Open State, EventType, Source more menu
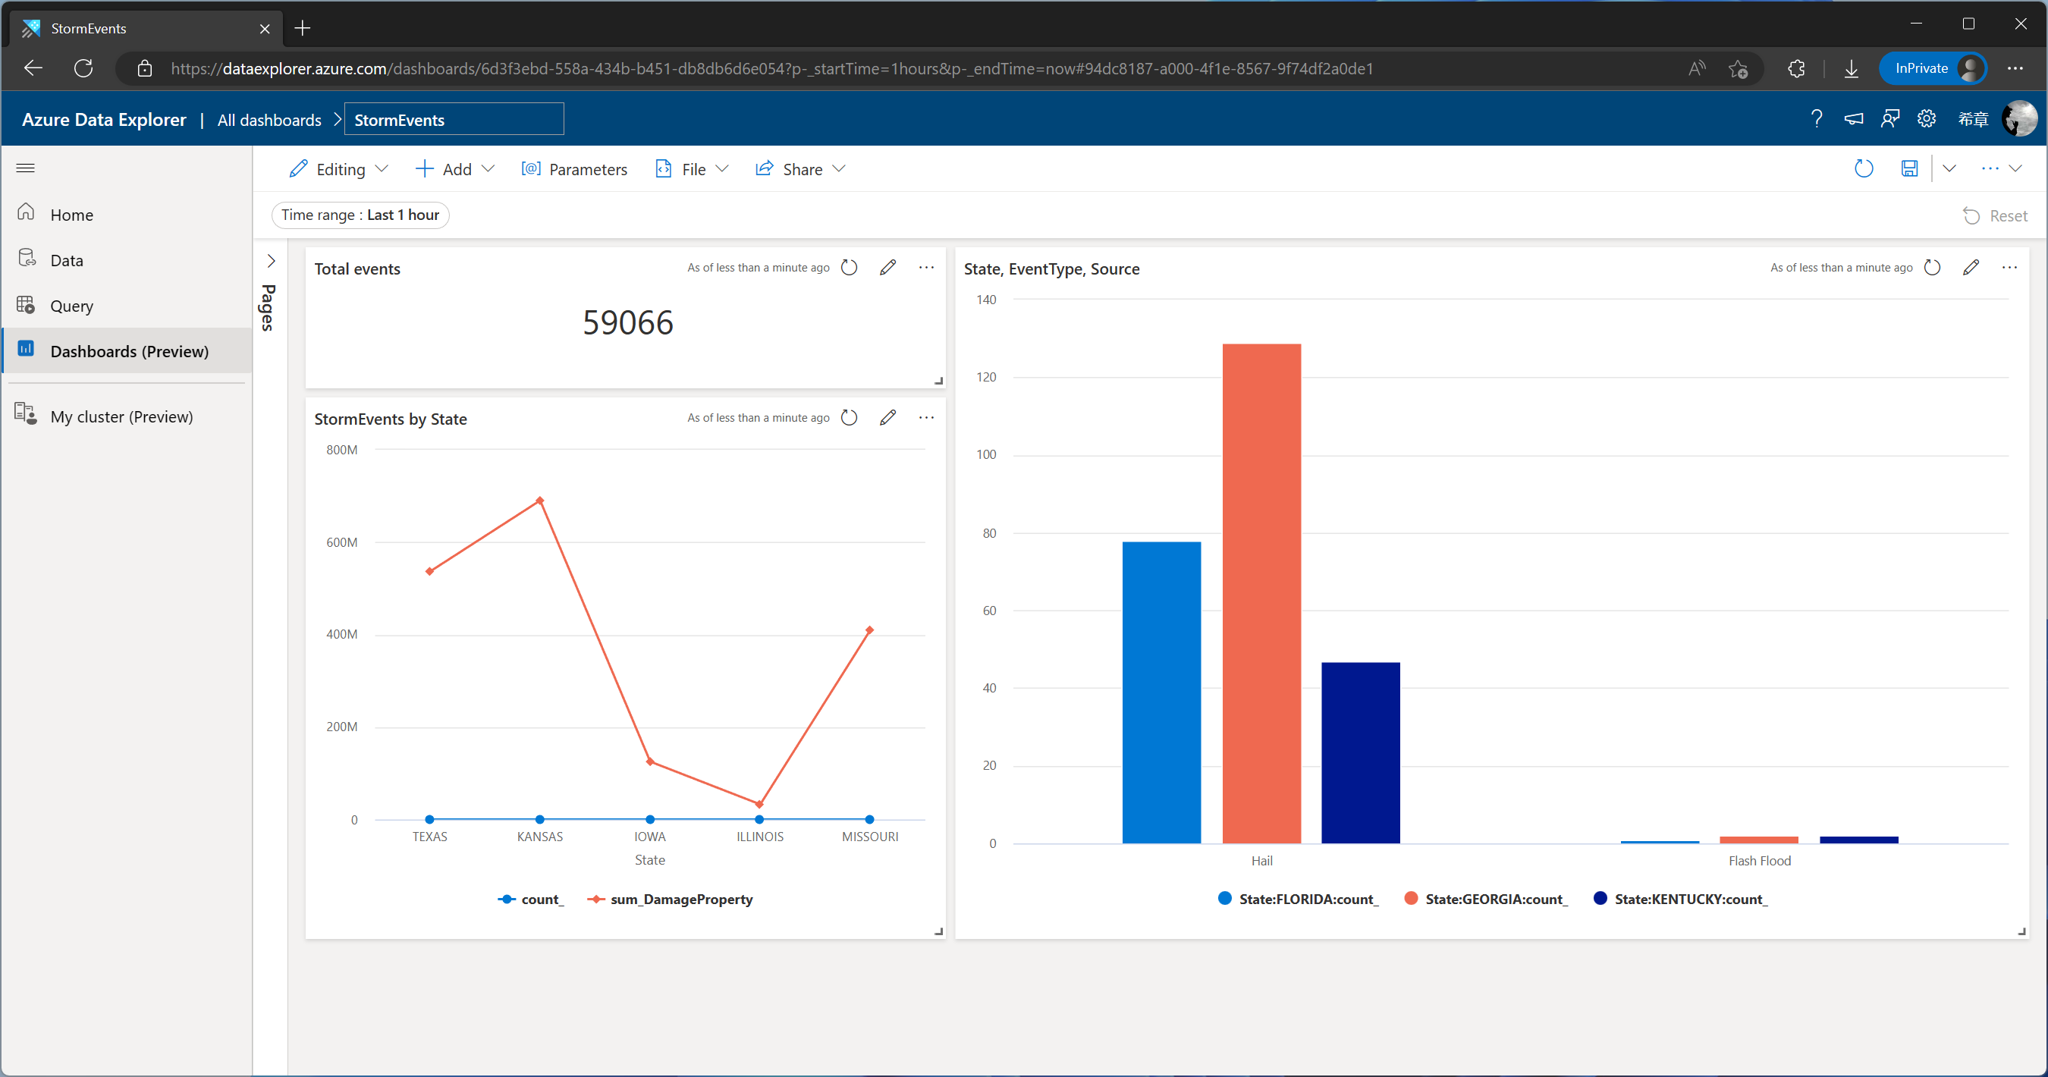Image resolution: width=2048 pixels, height=1077 pixels. coord(2009,268)
